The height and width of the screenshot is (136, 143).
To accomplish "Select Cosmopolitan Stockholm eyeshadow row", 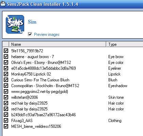I will (73, 86).
